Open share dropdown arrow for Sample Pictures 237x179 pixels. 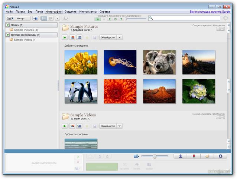[x=120, y=37]
